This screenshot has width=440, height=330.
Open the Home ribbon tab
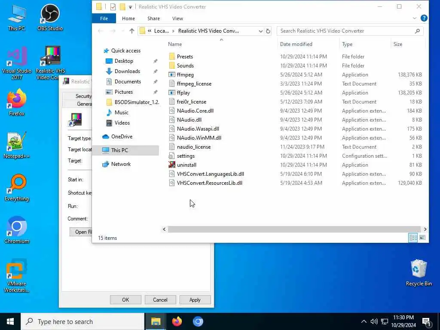tap(128, 18)
